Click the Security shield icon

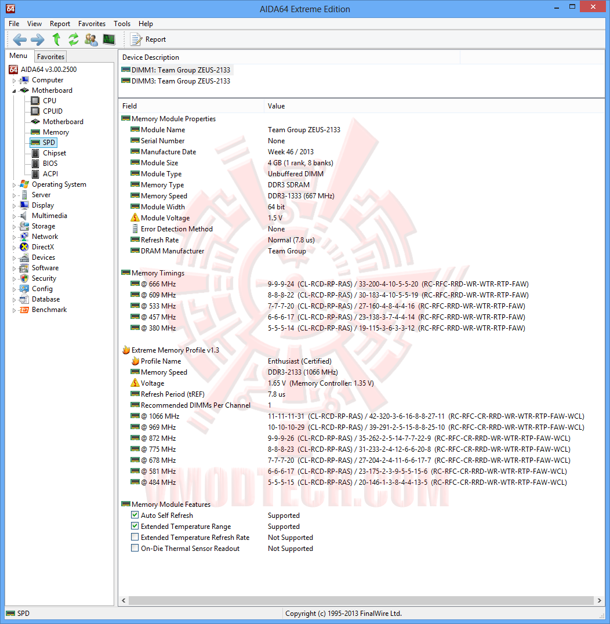coord(24,278)
